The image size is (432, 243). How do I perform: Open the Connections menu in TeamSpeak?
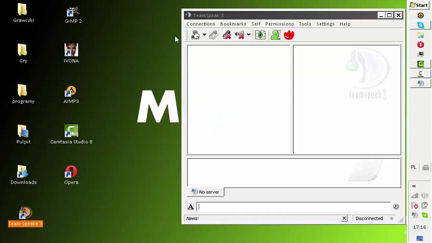click(x=201, y=24)
